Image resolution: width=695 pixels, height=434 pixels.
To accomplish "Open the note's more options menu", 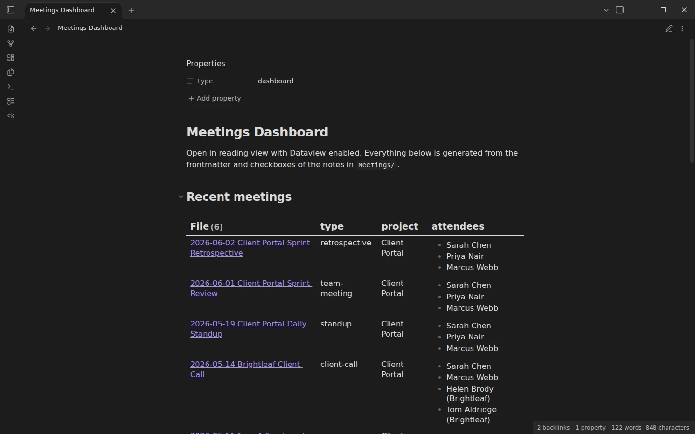I will [682, 29].
